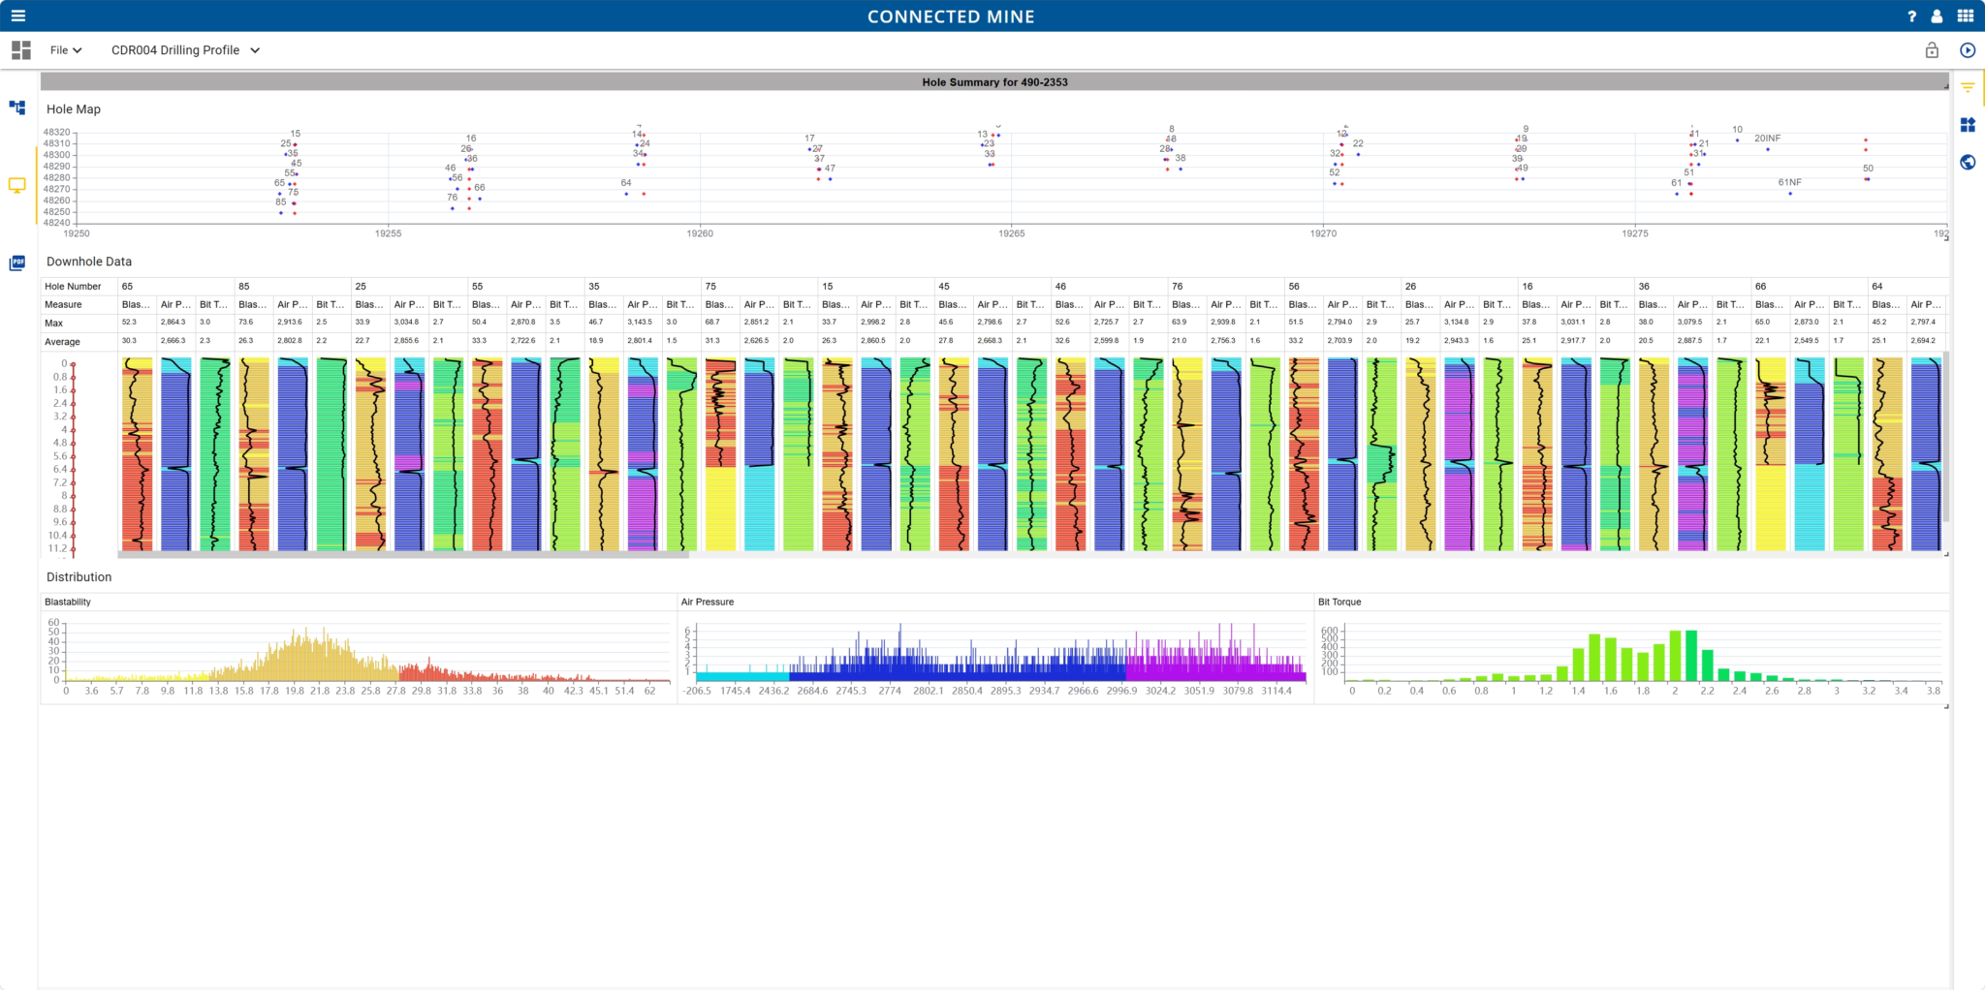Open the help question mark icon
This screenshot has width=1985, height=990.
pyautogui.click(x=1911, y=16)
